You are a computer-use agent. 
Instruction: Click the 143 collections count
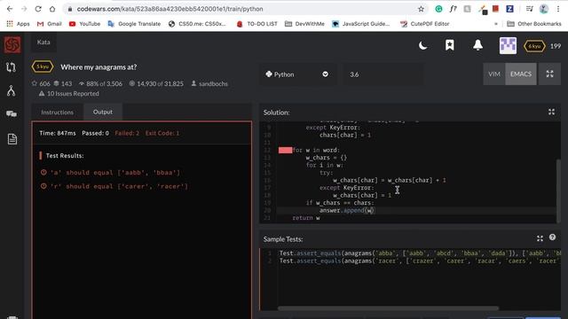(63, 83)
